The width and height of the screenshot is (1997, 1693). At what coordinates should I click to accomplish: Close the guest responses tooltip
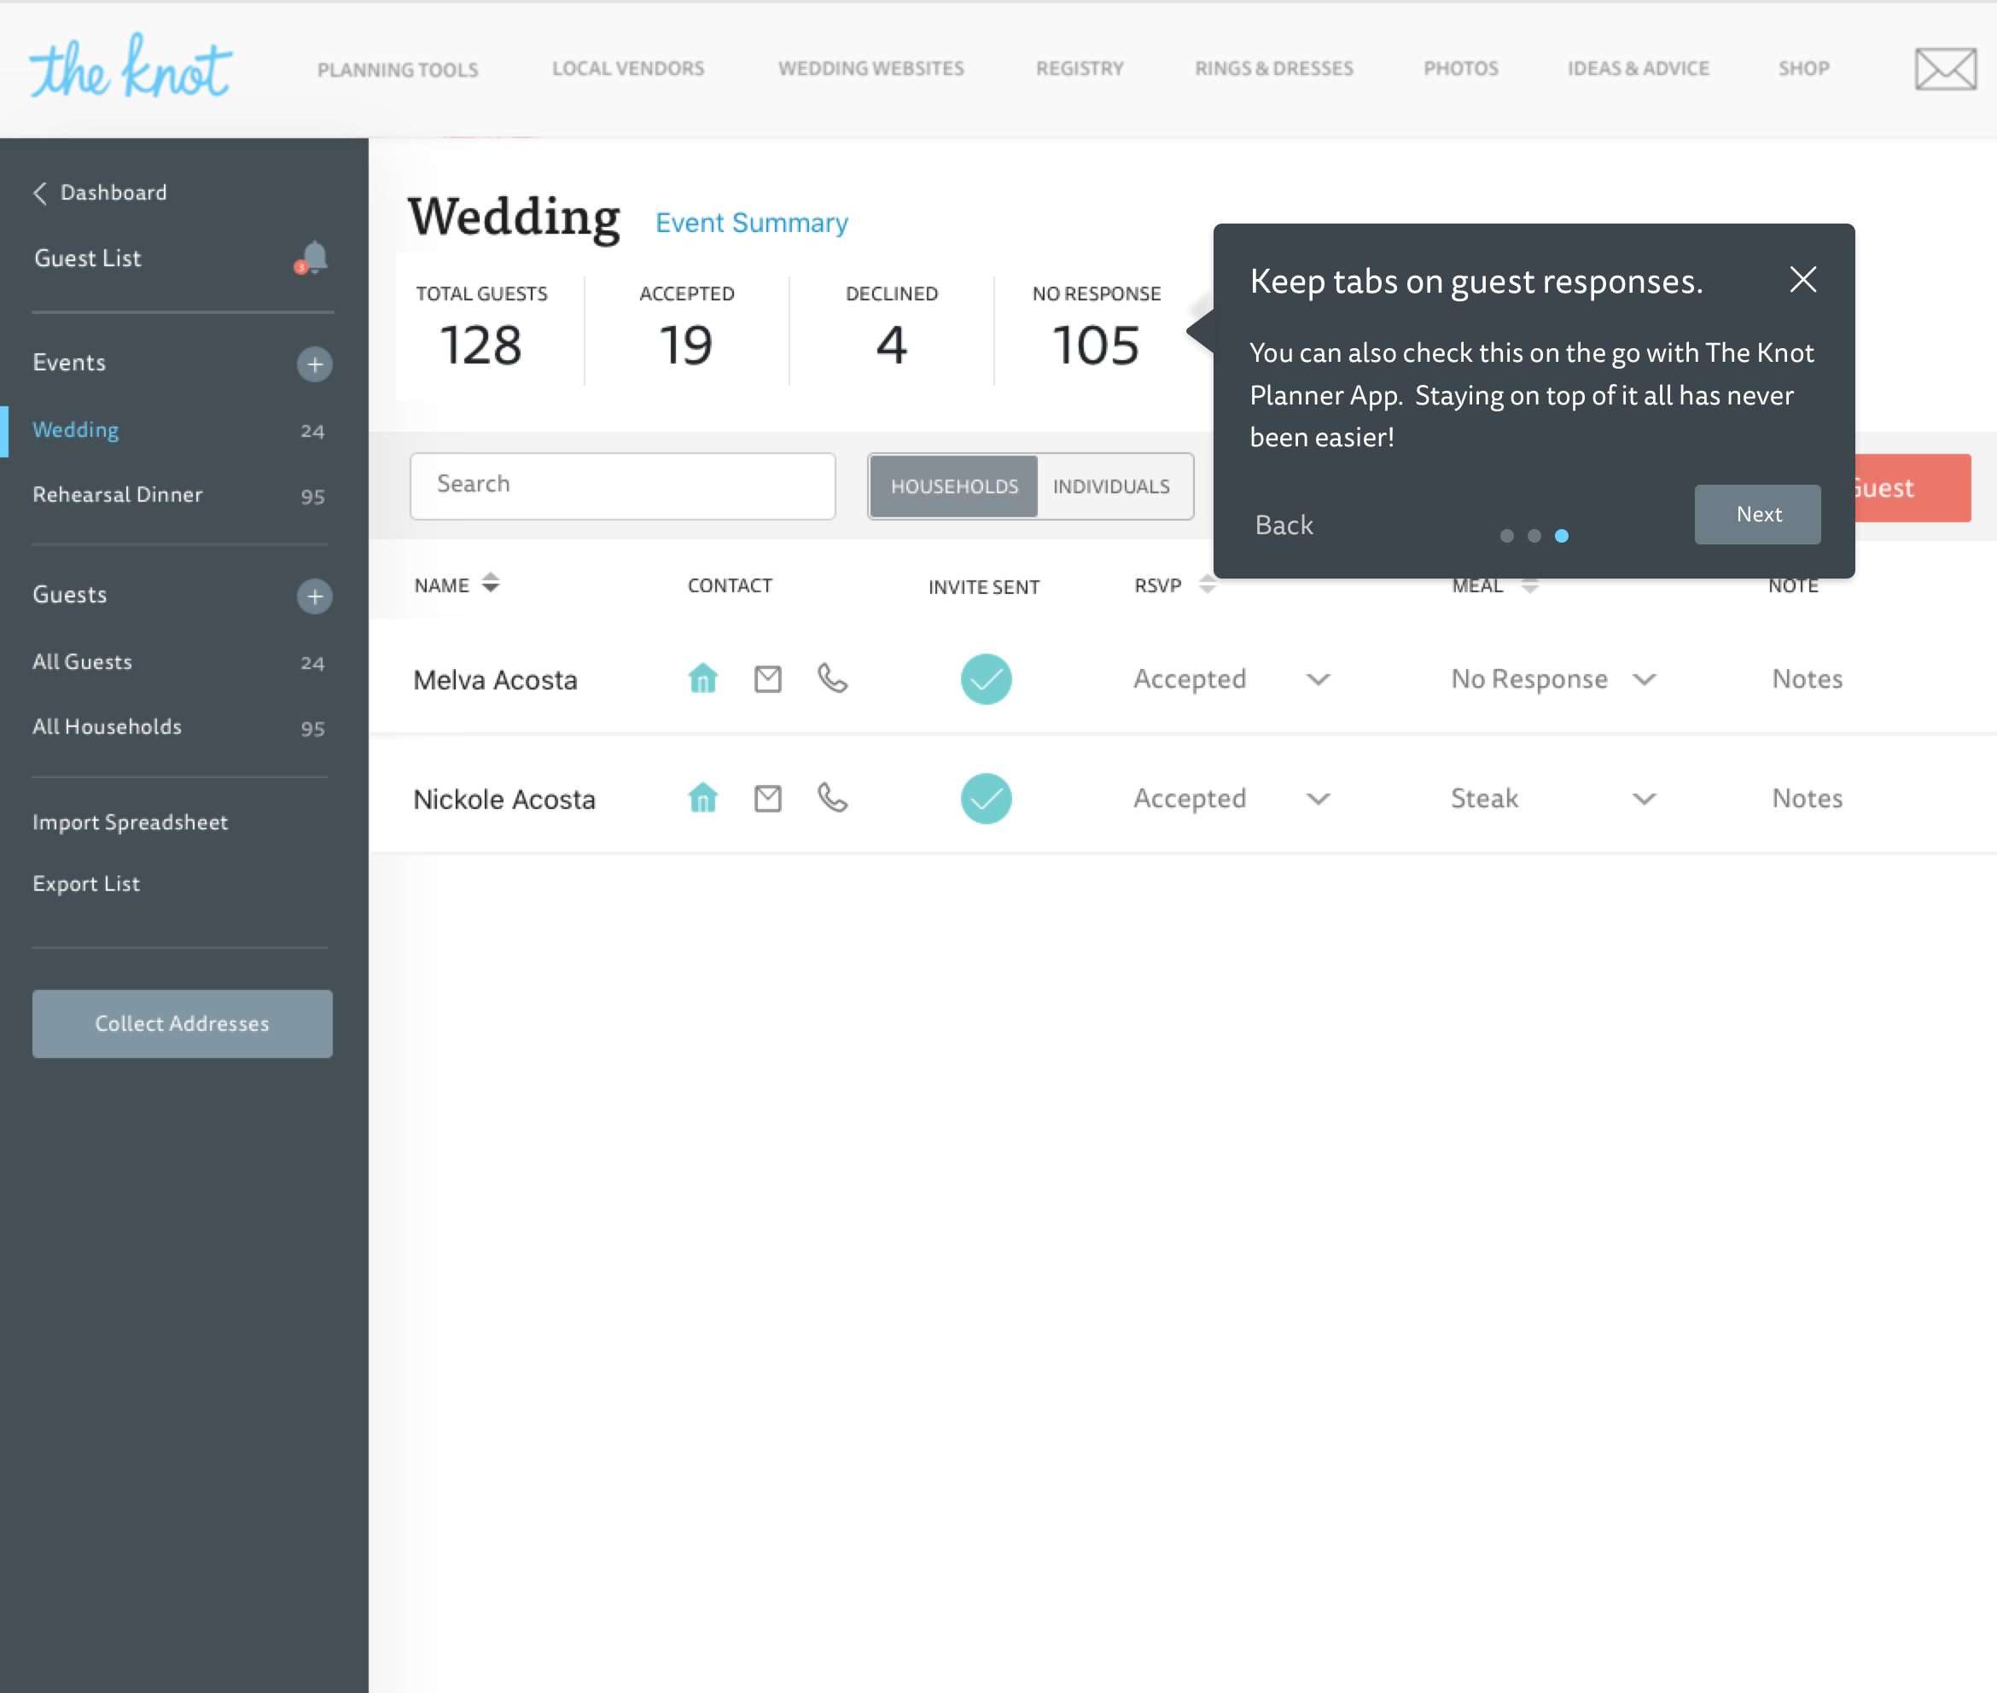tap(1802, 279)
